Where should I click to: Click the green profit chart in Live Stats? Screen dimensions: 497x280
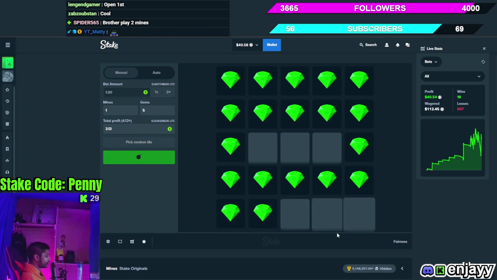pos(453,148)
